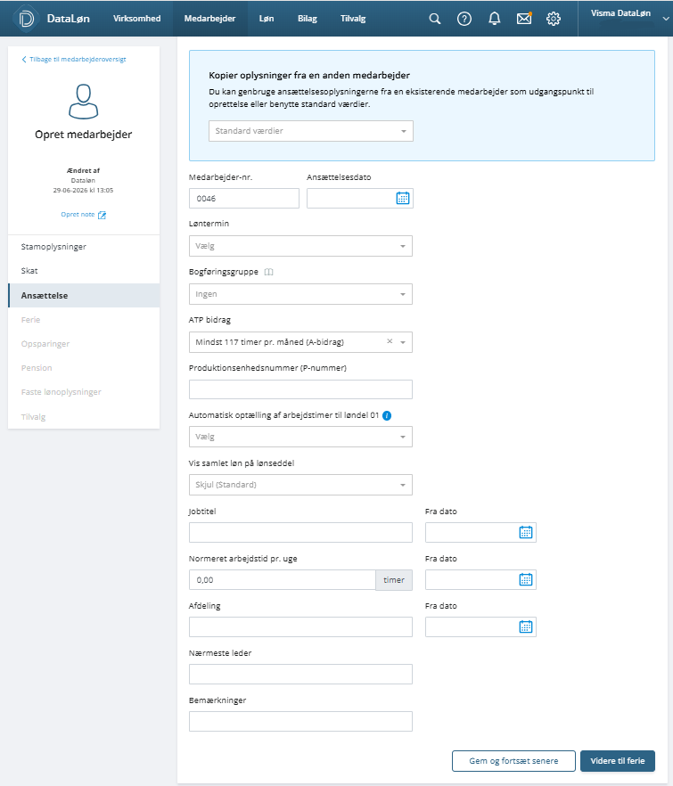Show notifications via the bell icon
This screenshot has width=673, height=786.
pyautogui.click(x=495, y=19)
